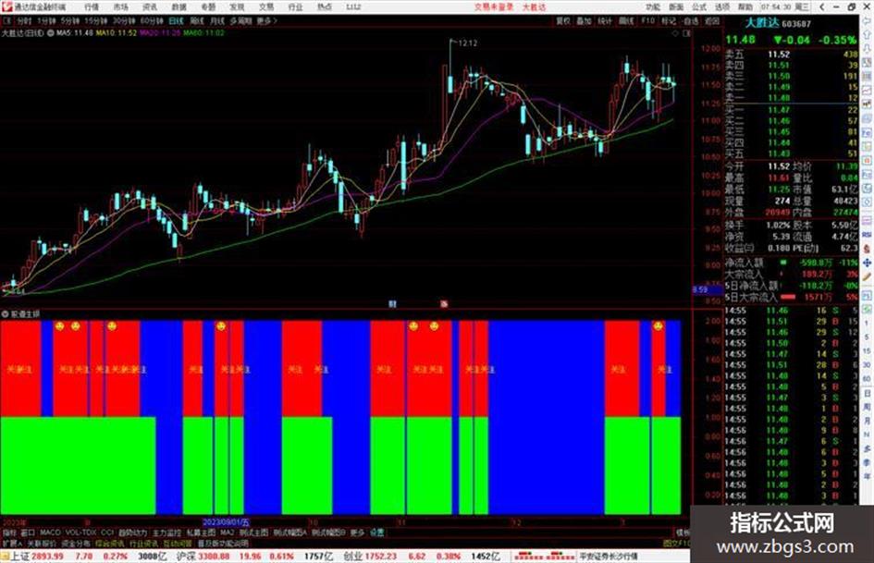Open the 互动问答 tab

pyautogui.click(x=178, y=544)
